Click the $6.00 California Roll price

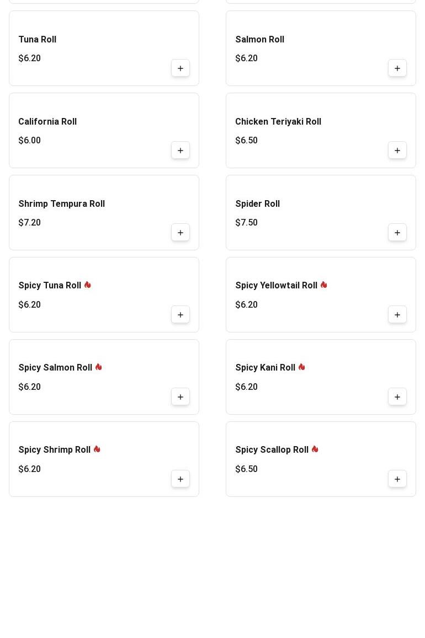coord(30,141)
